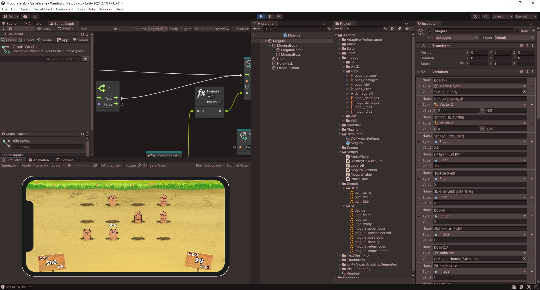Viewport: 540px width, 290px height.
Task: Create a new object in Hierarchy with the plus
Action: pyautogui.click(x=256, y=29)
